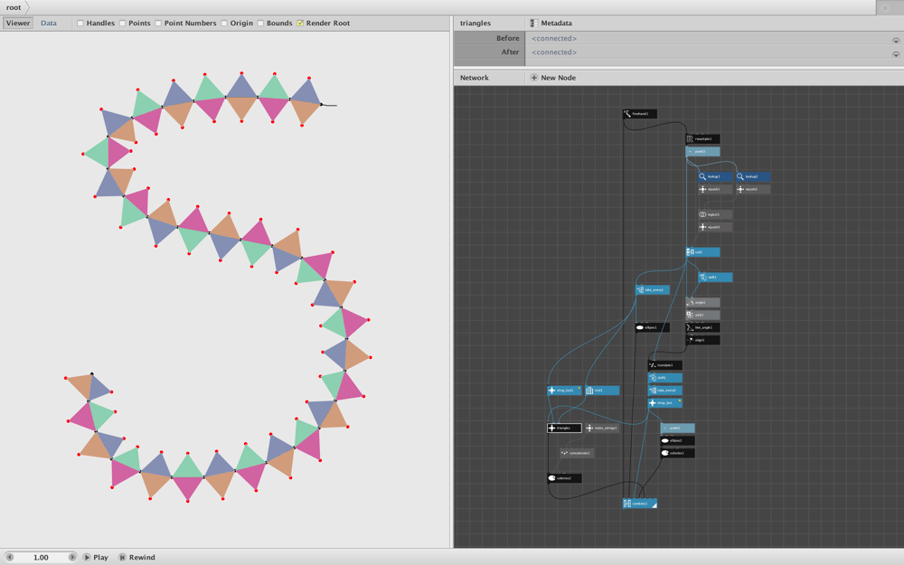Screen dimensions: 904x565
Task: Select the shift1 node
Action: 665,378
